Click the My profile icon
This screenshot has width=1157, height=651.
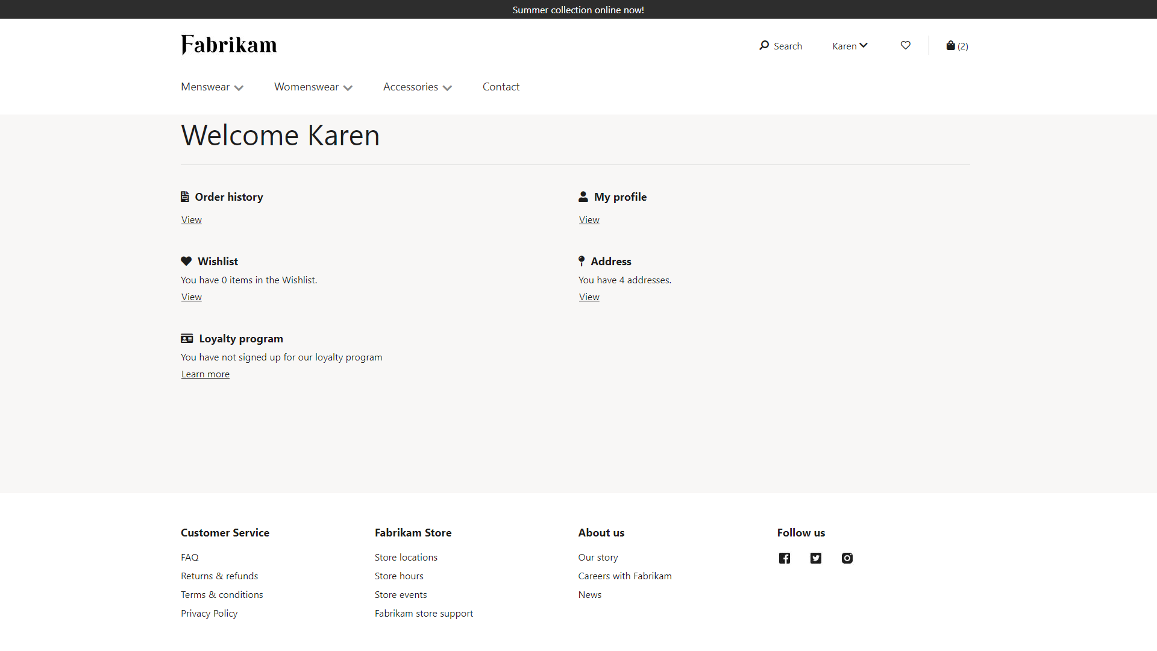pos(583,197)
